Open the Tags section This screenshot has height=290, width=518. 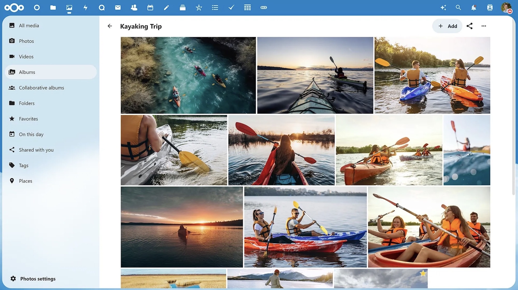24,165
